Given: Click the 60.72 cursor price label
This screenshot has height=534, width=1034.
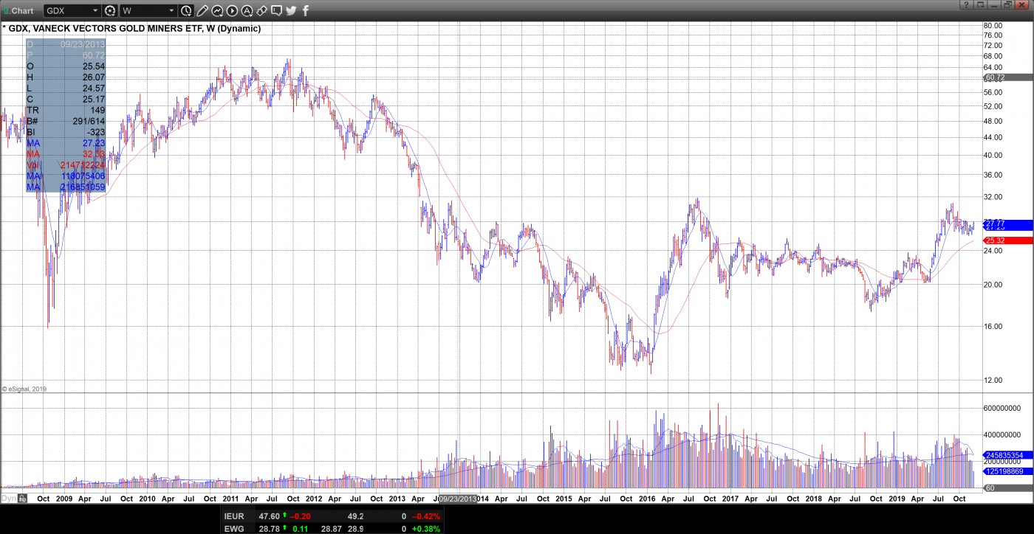Looking at the screenshot, I should click(1008, 77).
